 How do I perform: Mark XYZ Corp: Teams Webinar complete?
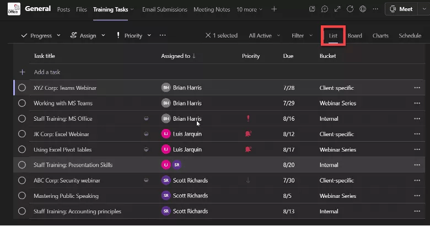(x=22, y=88)
